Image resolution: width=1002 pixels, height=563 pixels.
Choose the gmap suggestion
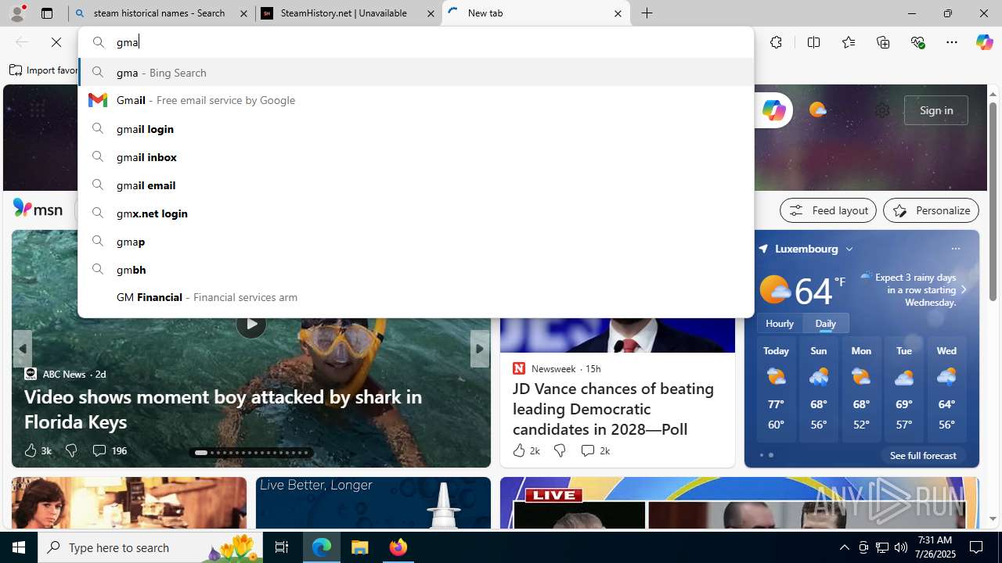click(x=416, y=241)
